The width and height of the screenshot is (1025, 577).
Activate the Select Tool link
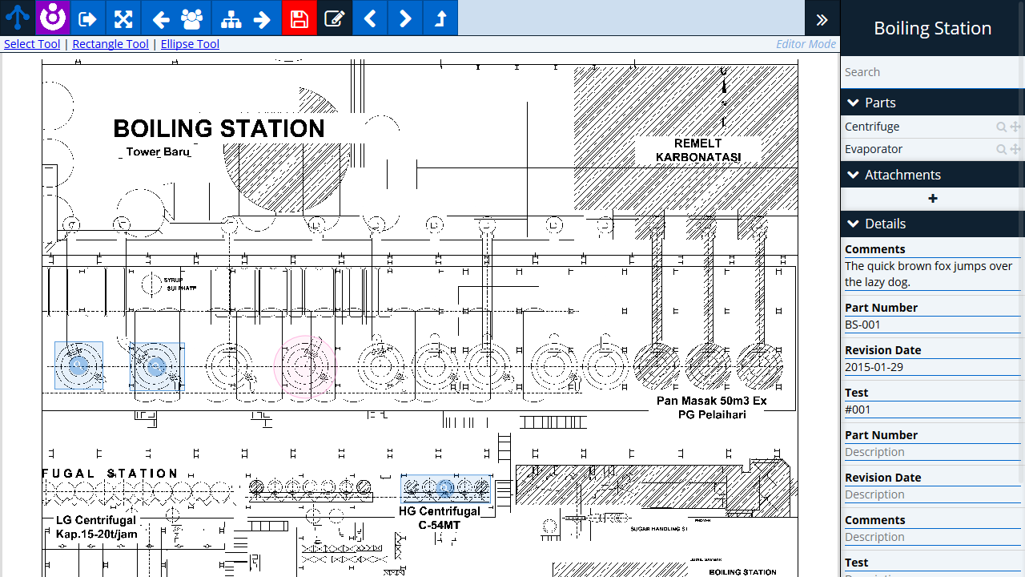coord(32,44)
